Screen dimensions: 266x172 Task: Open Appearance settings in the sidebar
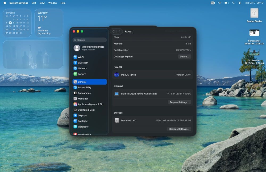[x=90, y=93]
